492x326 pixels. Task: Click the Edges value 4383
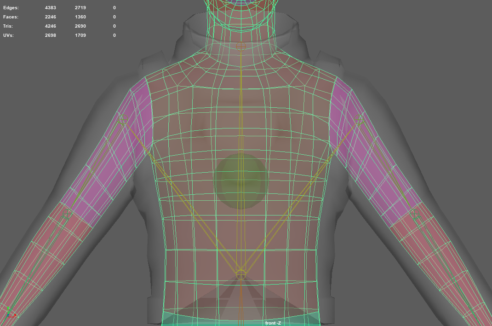click(51, 7)
